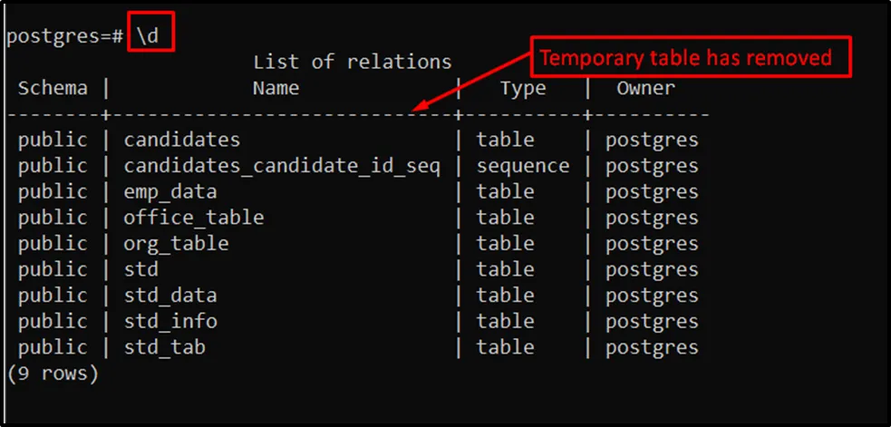Click the std_data table name
Screen dimensions: 891x427
170,296
